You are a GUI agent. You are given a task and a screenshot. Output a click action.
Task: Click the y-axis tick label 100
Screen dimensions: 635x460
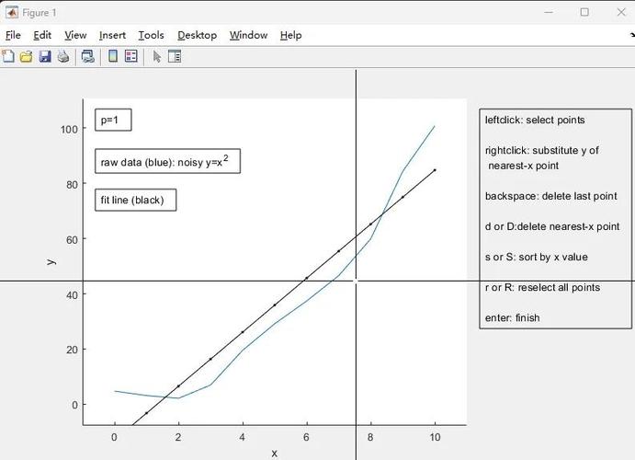[69, 130]
